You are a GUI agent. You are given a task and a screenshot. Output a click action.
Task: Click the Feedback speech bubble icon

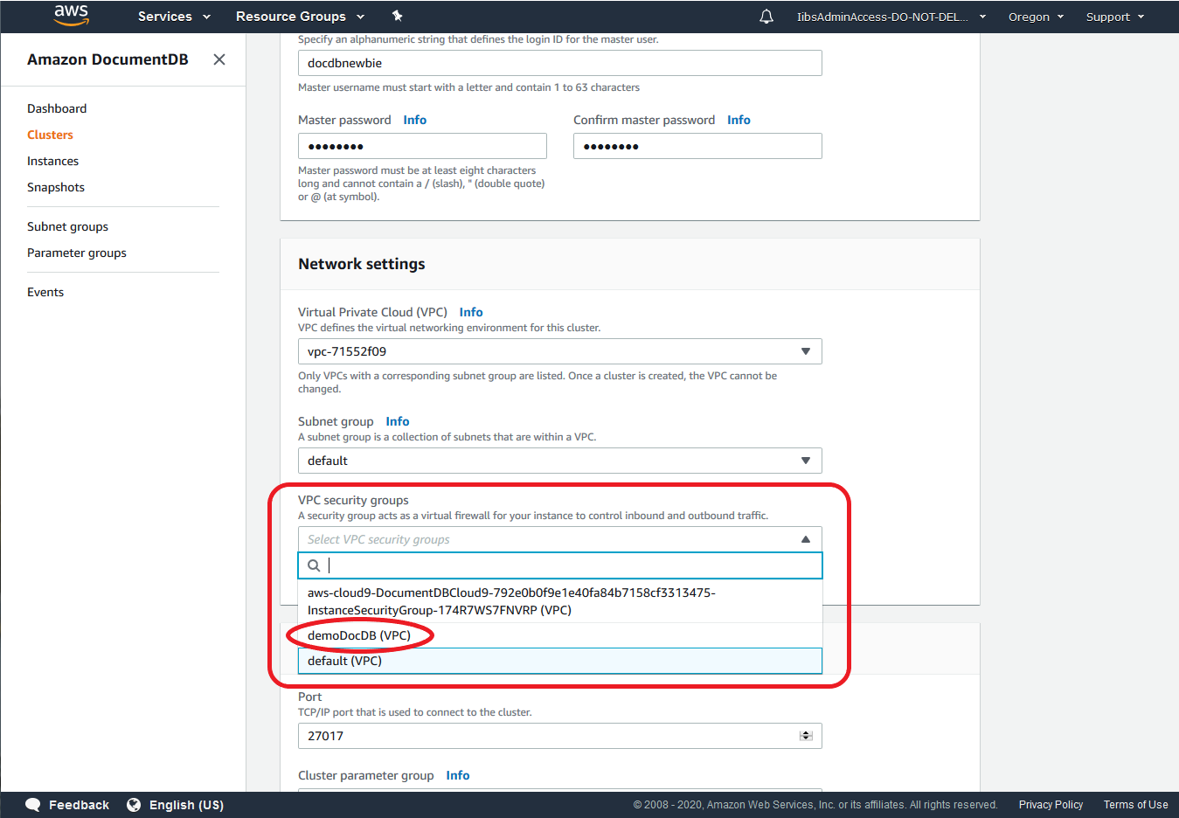[32, 805]
